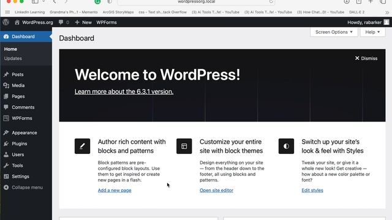
Task: Click the Safari back arrow
Action: click(x=55, y=1)
